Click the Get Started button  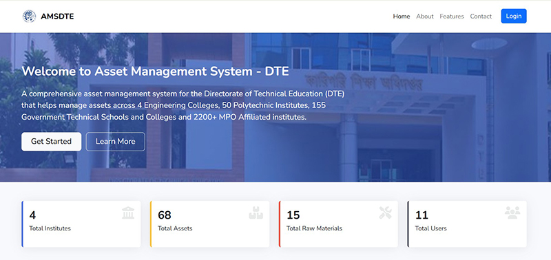(x=51, y=142)
